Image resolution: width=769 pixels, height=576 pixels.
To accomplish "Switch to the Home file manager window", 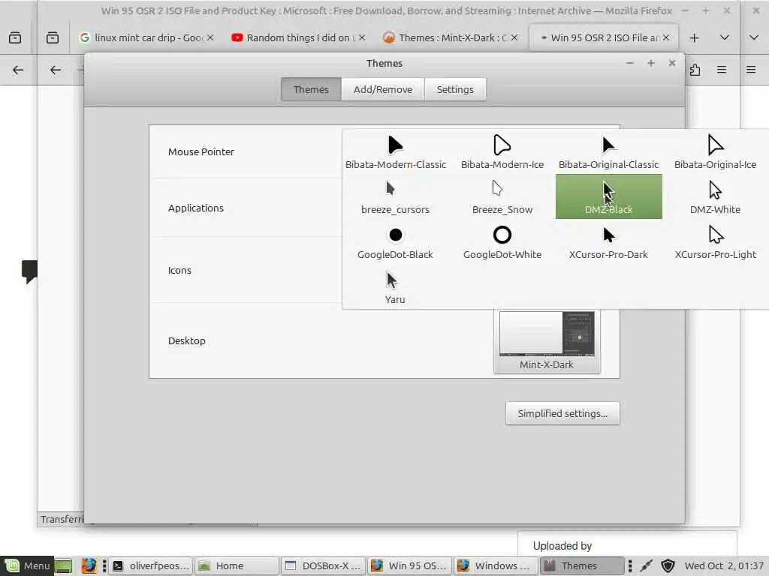I will click(237, 565).
